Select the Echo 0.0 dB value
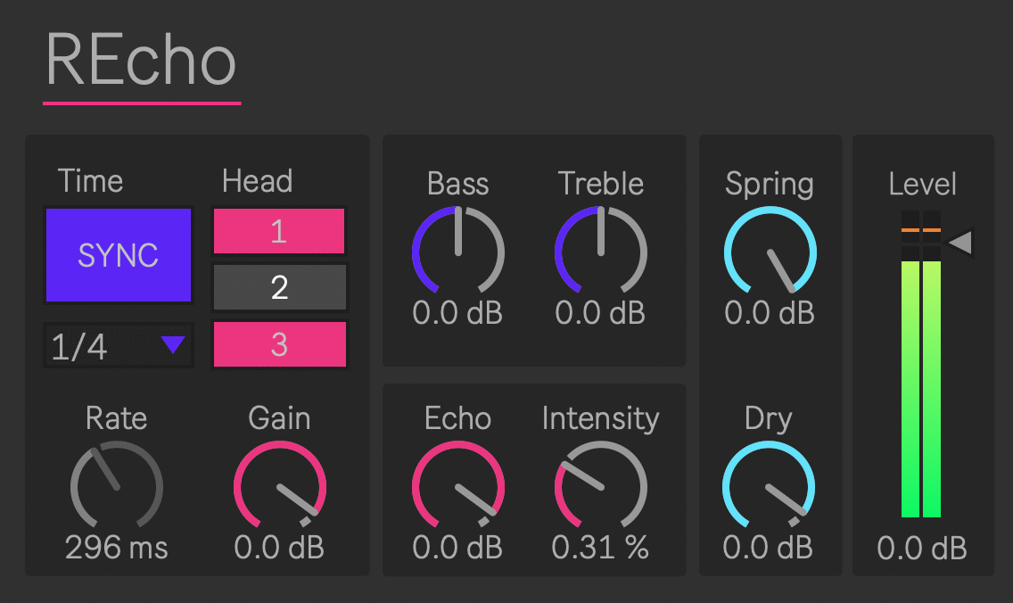1013x603 pixels. pos(457,548)
